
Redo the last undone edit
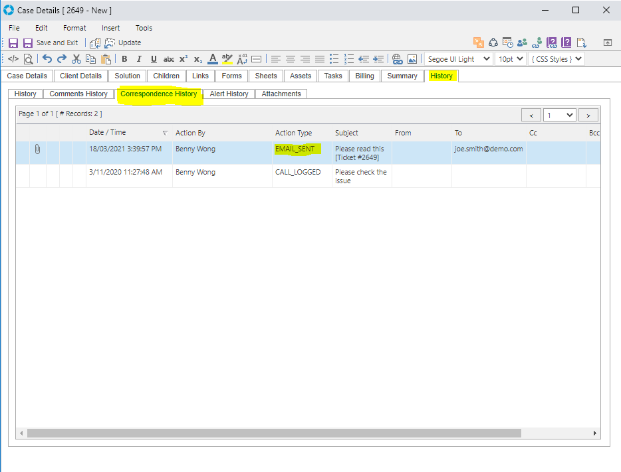pyautogui.click(x=62, y=59)
